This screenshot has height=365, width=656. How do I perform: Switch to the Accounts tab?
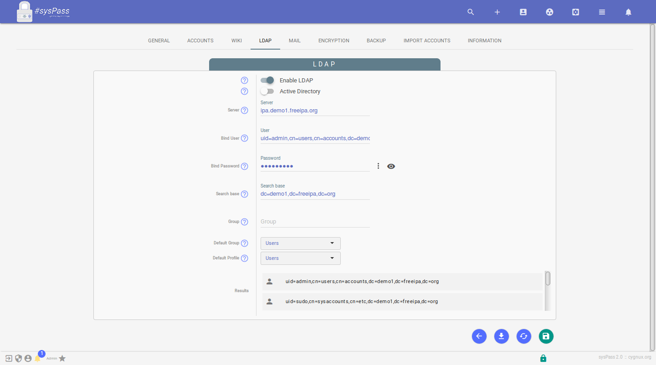(200, 41)
